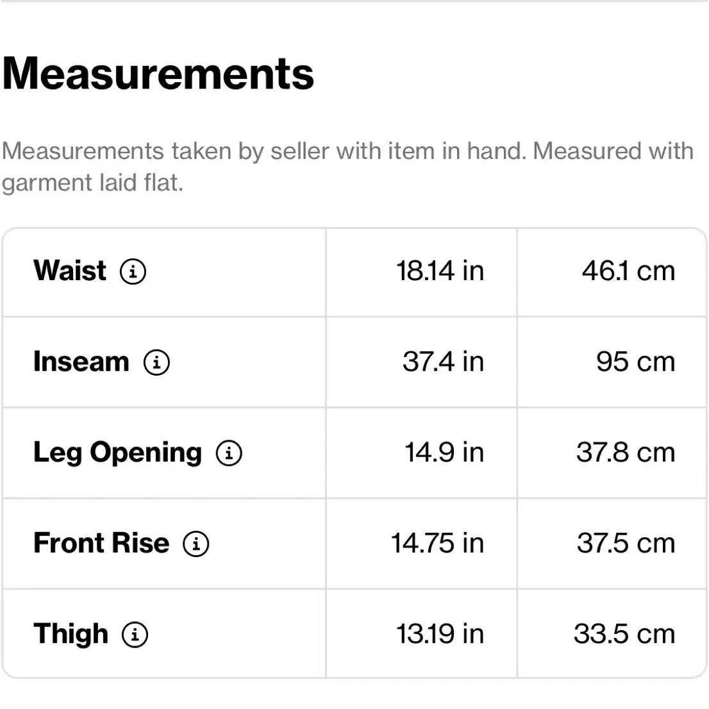Click the seller measurement description text
Screen dimensions: 709x709
[x=347, y=167]
